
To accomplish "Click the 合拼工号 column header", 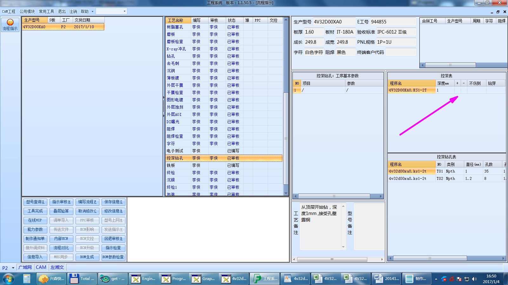I will point(433,21).
